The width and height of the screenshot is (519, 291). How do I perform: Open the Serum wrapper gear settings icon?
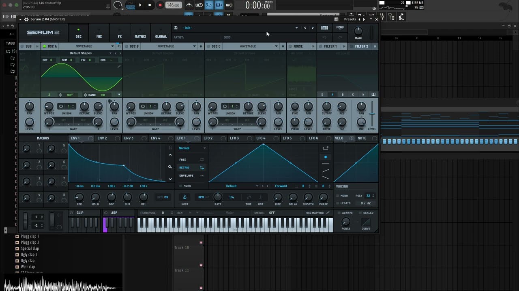(x=26, y=19)
